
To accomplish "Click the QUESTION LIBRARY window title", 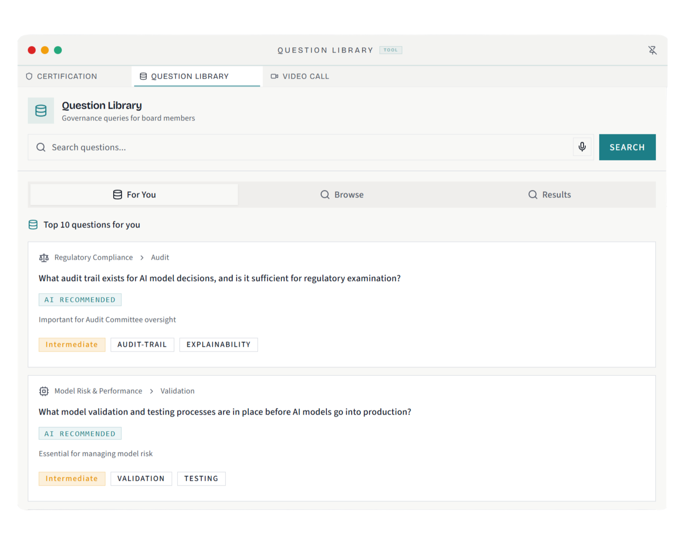I will [x=325, y=50].
